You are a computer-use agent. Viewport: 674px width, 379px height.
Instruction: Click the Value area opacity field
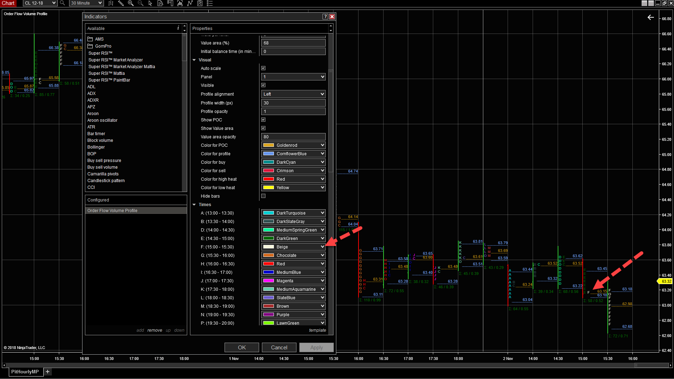click(293, 137)
